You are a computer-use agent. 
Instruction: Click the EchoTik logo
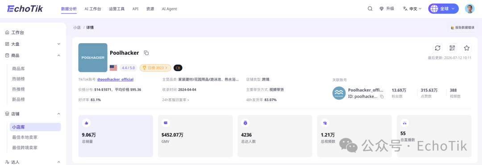(25, 8)
